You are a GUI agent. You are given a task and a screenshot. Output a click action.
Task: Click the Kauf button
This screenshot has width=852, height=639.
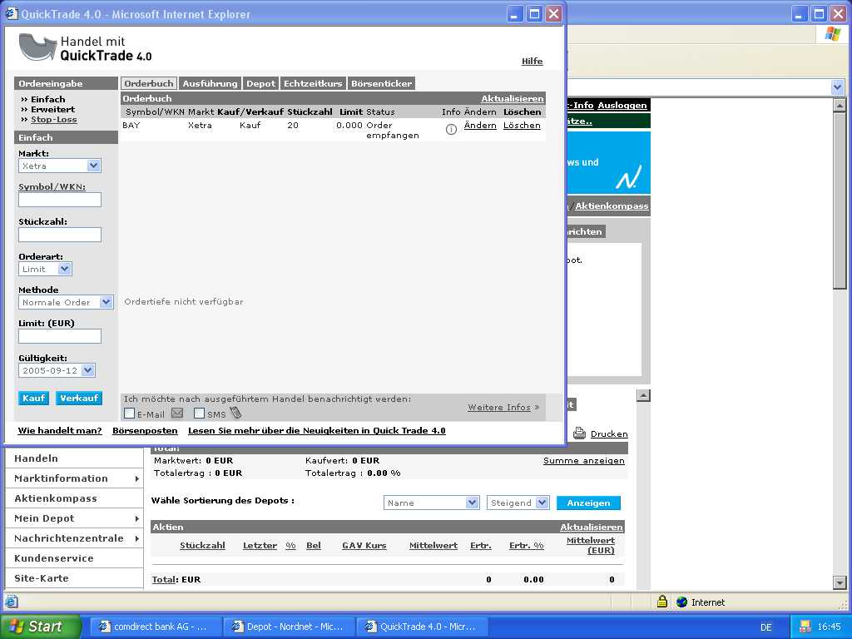tap(33, 398)
